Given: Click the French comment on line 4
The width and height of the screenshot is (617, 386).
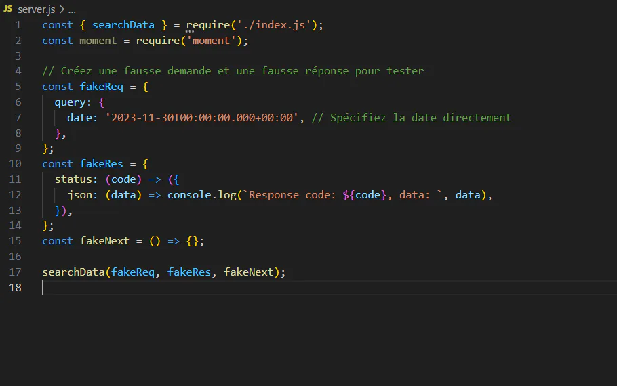Looking at the screenshot, I should [x=233, y=71].
